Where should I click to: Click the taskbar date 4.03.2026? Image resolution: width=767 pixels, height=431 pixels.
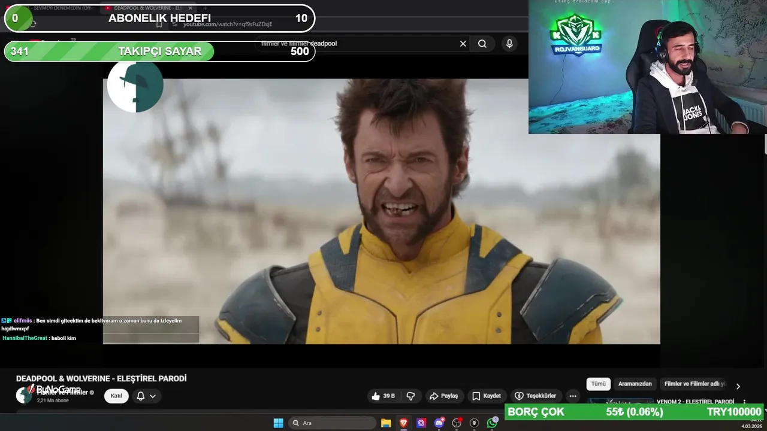point(752,426)
